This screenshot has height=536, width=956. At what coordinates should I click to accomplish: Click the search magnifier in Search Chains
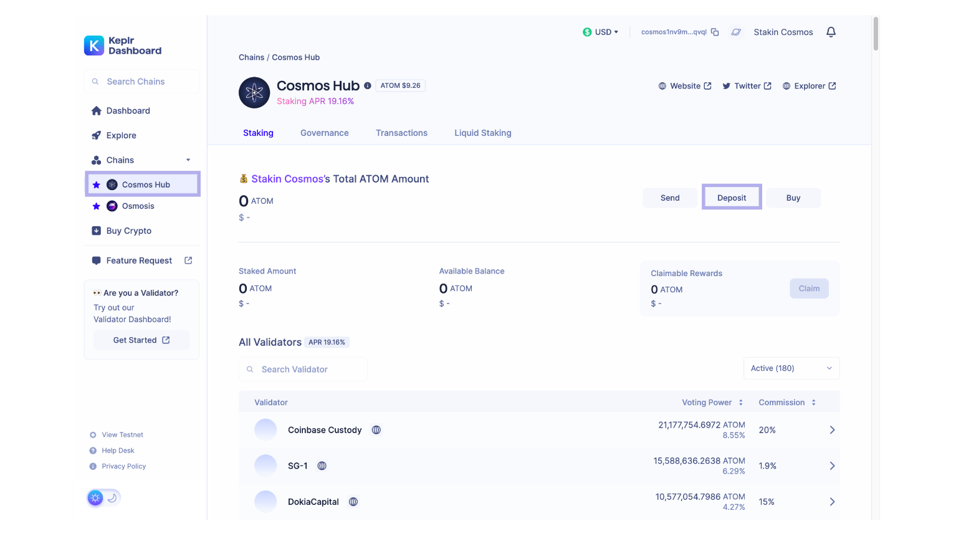tap(95, 82)
